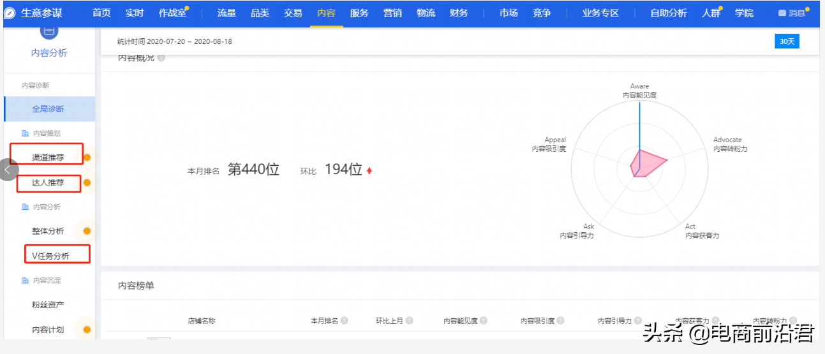The image size is (825, 354).
Task: Click the red up arrow next to 194位
Action: (369, 170)
